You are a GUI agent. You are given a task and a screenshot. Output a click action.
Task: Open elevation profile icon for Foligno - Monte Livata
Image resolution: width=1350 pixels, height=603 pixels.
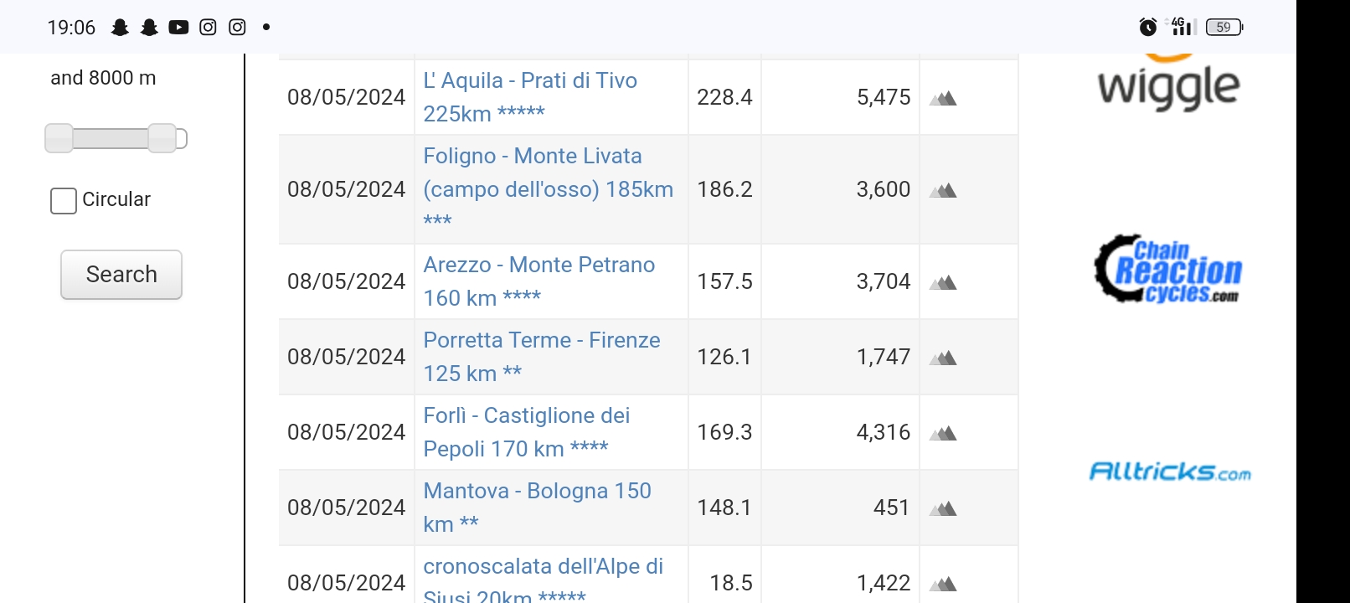pyautogui.click(x=943, y=190)
